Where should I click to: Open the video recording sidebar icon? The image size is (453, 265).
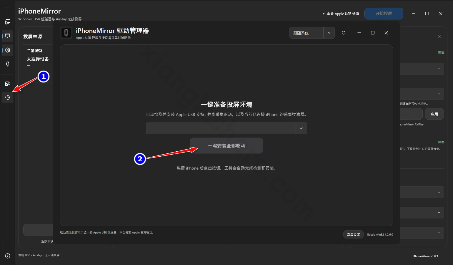(8, 84)
